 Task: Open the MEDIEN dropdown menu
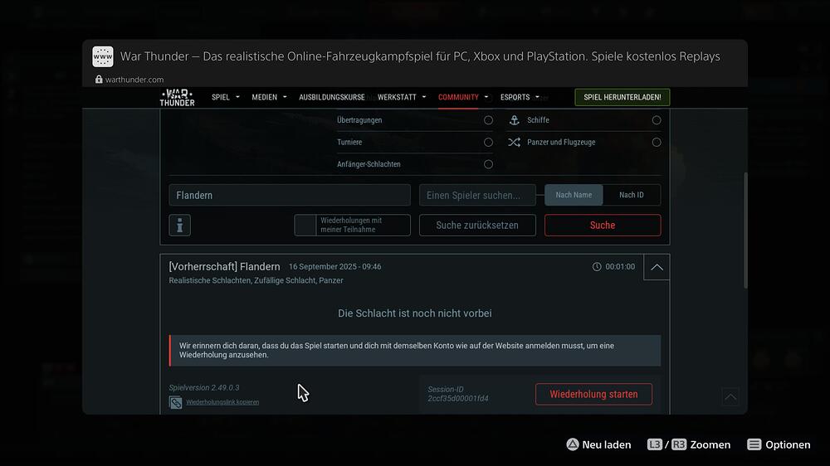(269, 97)
